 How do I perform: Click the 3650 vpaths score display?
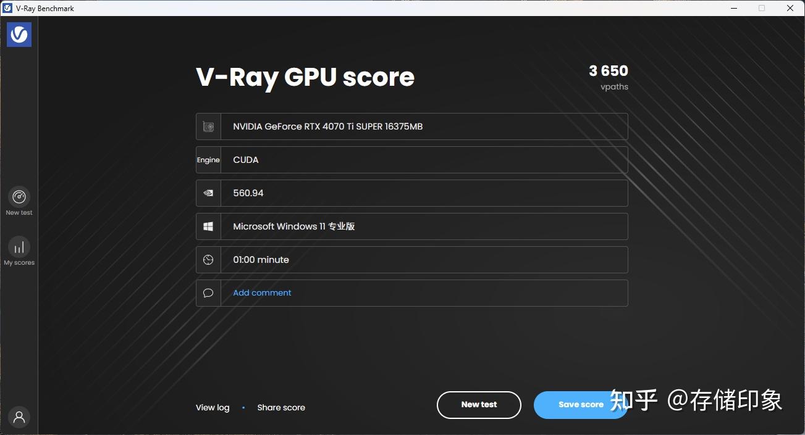pos(608,76)
